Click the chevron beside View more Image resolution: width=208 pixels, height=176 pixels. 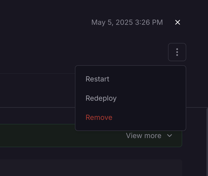[x=170, y=136]
